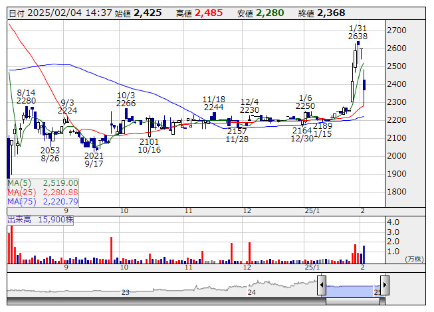Click the 10/3 2266 high label
The width and height of the screenshot is (434, 312).
click(x=126, y=100)
